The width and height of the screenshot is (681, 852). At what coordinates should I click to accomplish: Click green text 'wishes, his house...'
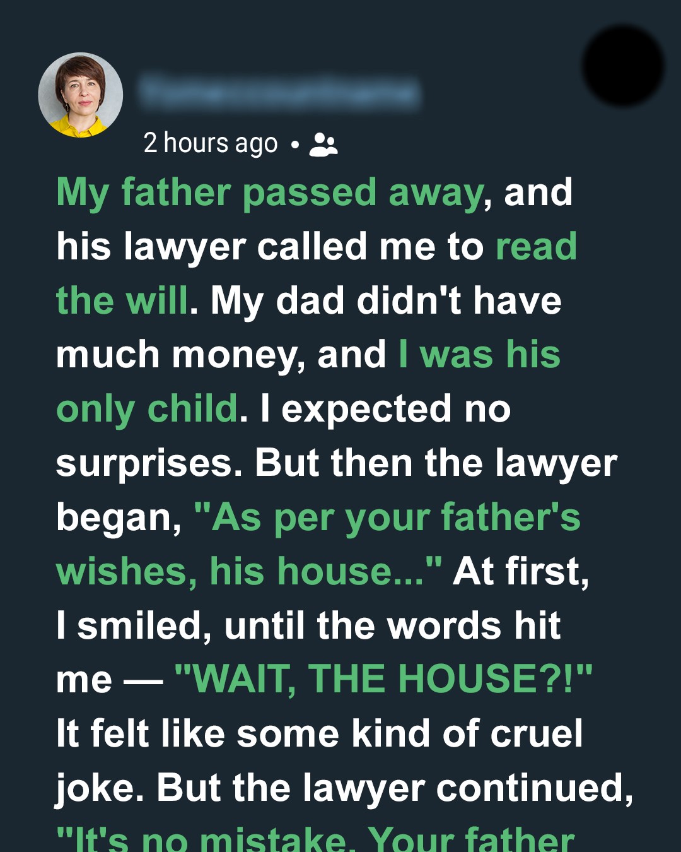[x=248, y=572]
